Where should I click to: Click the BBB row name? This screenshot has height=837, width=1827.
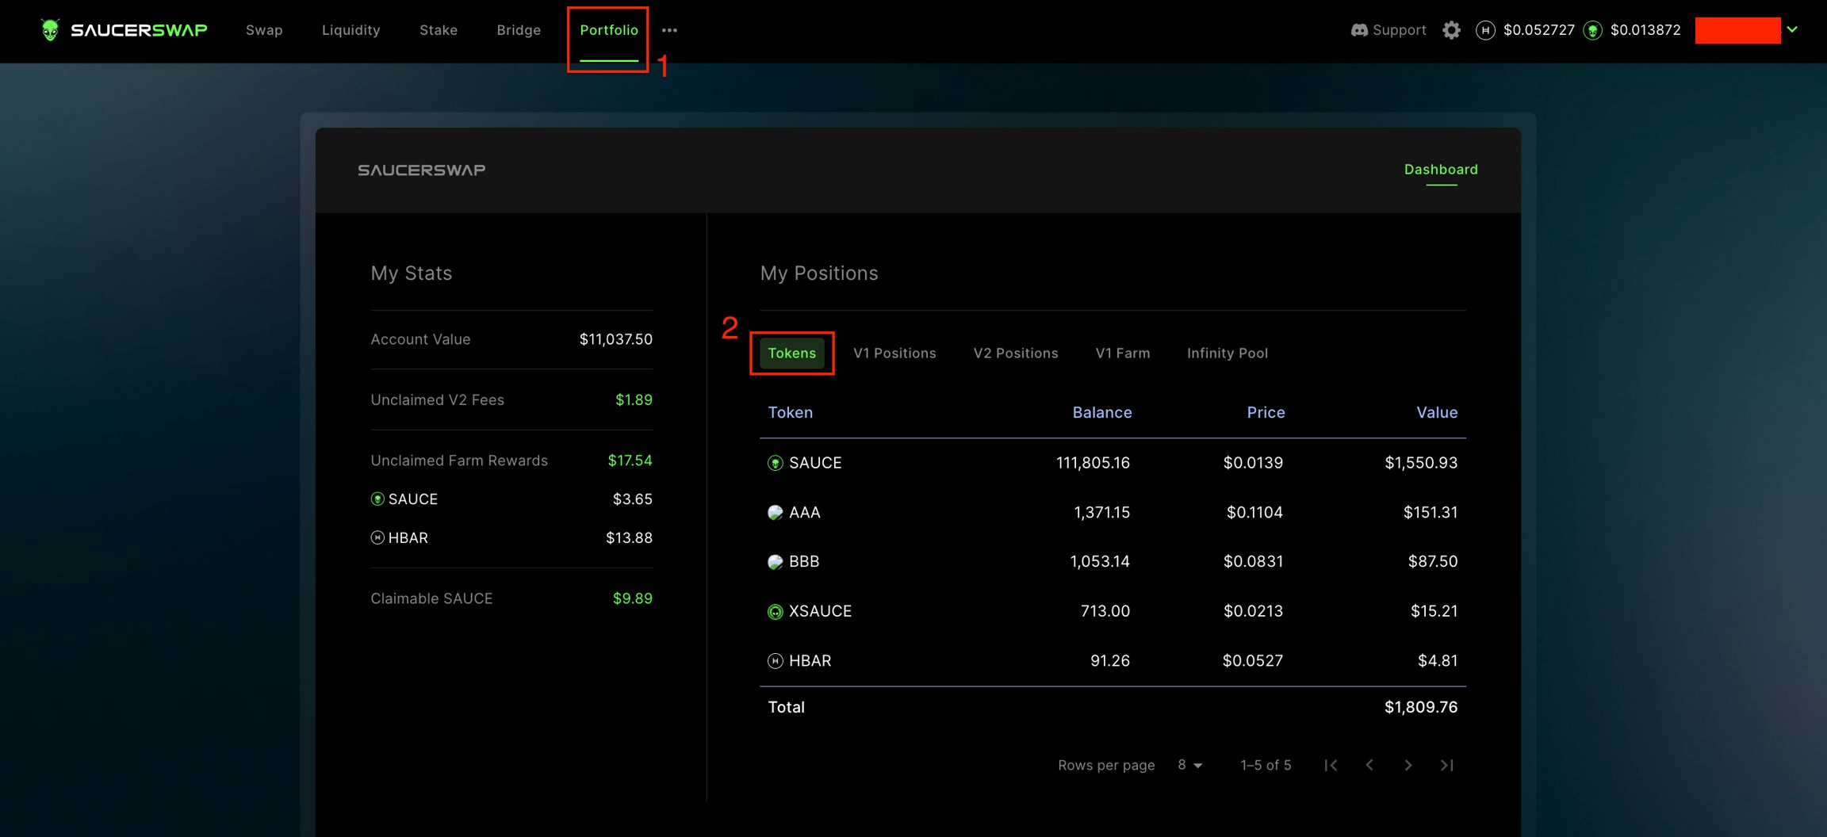click(804, 562)
